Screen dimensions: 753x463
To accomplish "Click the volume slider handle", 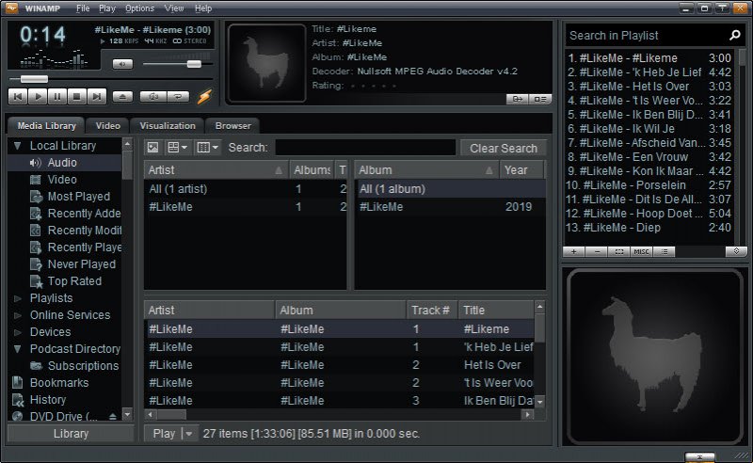I will 194,64.
